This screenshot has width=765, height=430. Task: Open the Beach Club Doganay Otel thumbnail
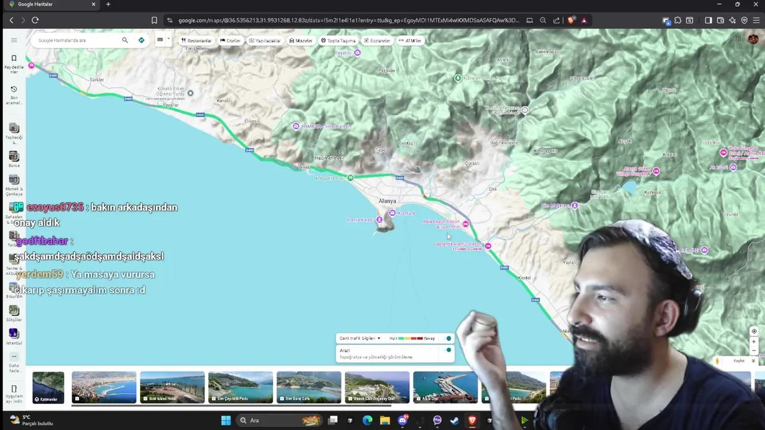pos(377,387)
